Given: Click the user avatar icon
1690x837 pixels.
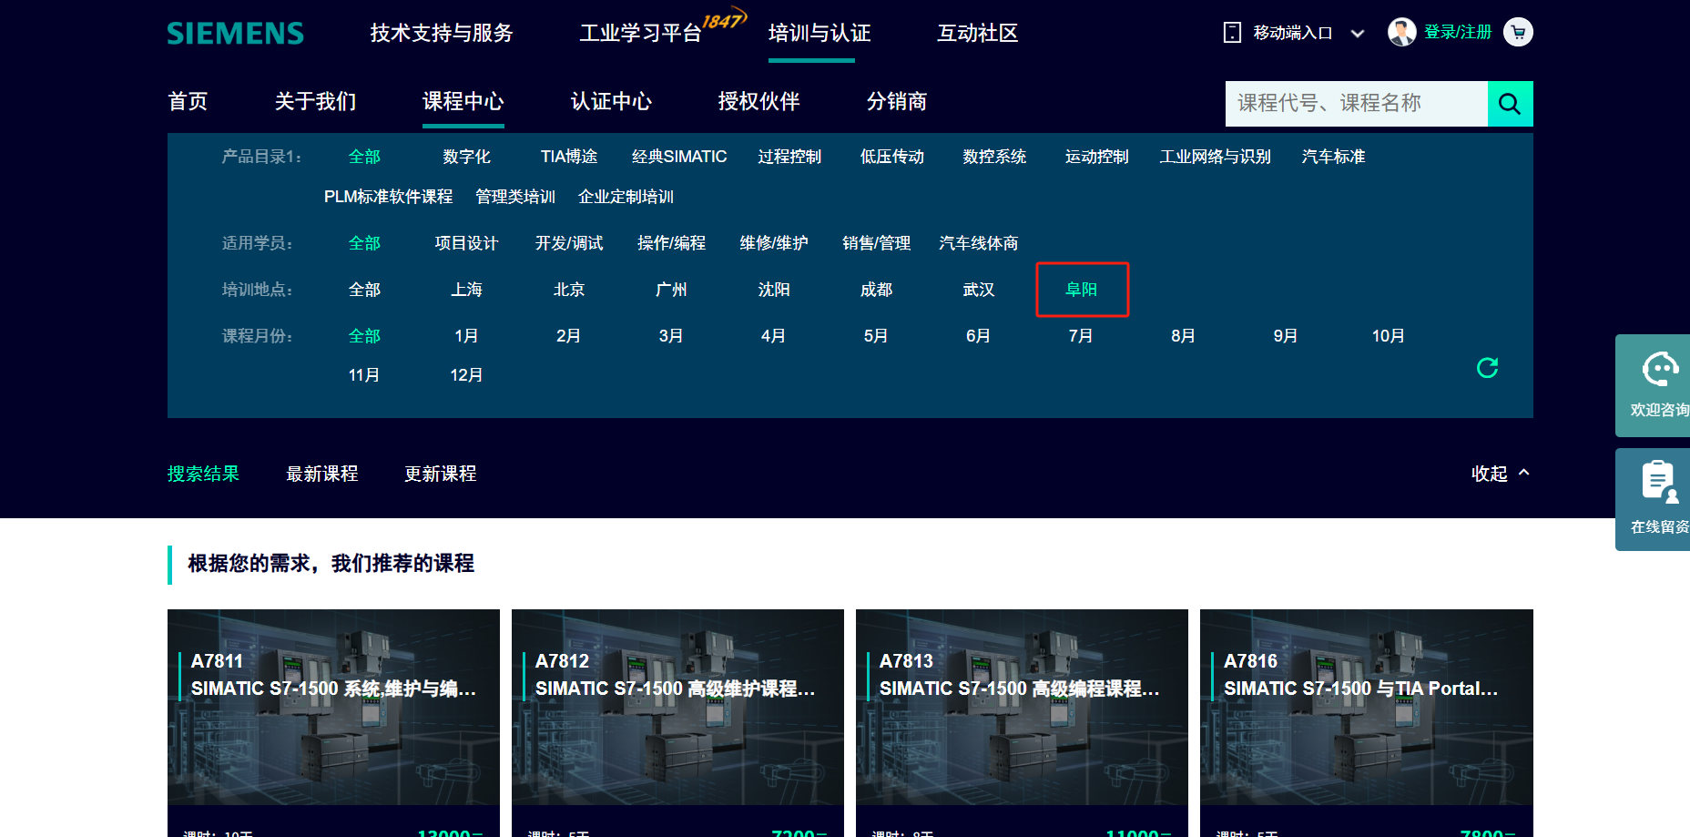Looking at the screenshot, I should point(1401,32).
